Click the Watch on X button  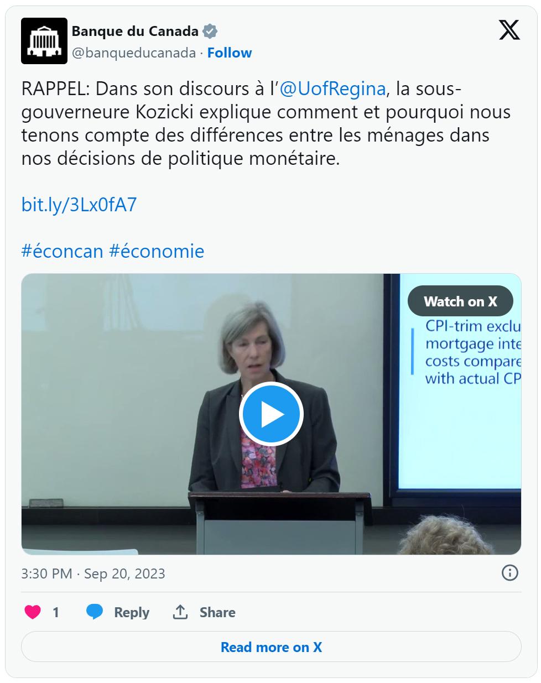[460, 301]
